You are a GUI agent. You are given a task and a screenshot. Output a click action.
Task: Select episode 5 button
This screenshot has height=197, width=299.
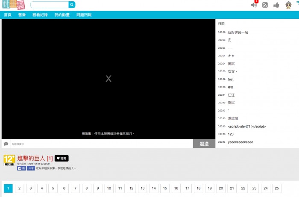point(53,188)
